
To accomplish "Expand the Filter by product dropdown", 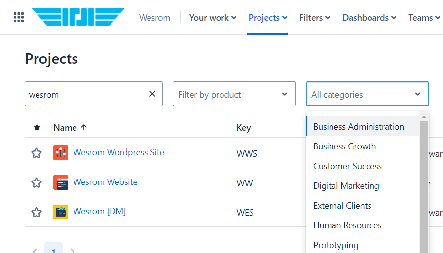I will coord(234,94).
